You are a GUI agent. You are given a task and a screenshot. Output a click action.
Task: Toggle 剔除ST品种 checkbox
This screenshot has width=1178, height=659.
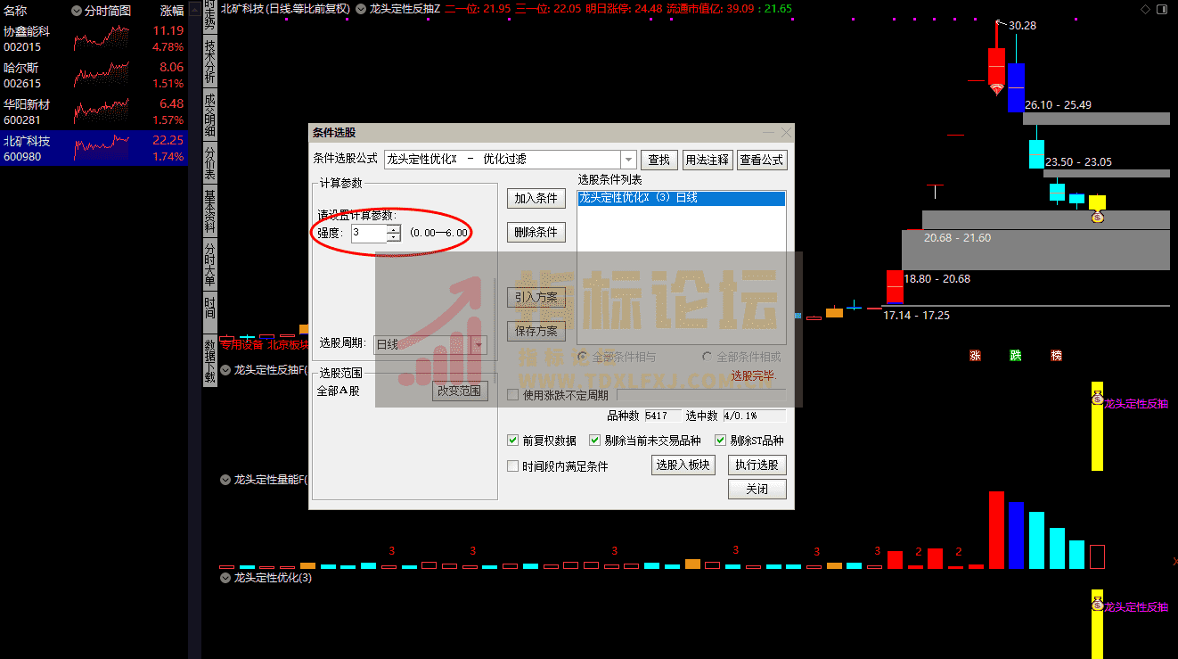click(721, 441)
